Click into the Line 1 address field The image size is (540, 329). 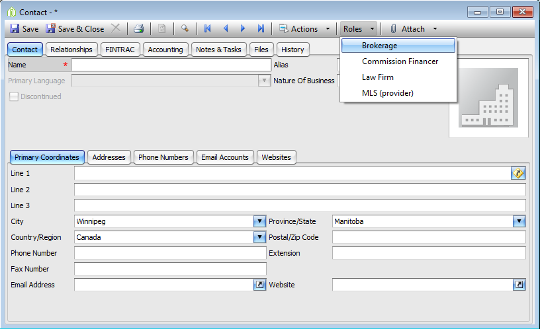click(x=292, y=173)
